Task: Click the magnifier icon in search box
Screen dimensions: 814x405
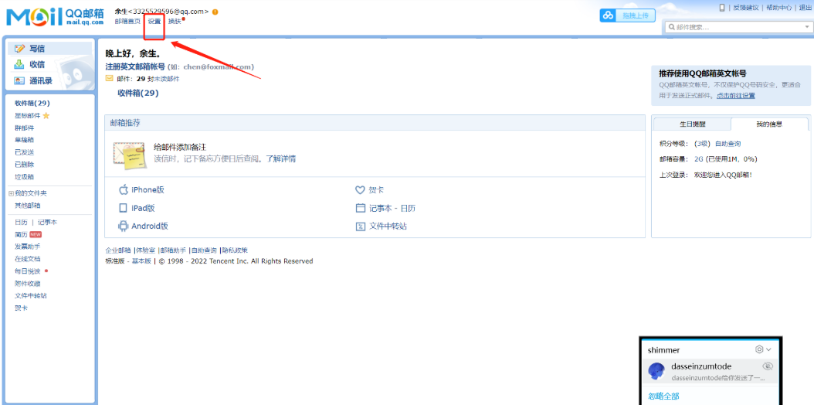Action: click(671, 27)
